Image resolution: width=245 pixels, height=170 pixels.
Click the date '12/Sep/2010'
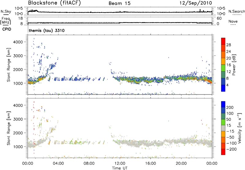[196, 3]
